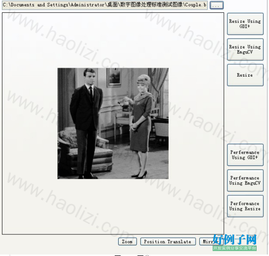Run Performance Using EmguCV test
Image resolution: width=269 pixels, height=256 pixels.
[x=245, y=180]
